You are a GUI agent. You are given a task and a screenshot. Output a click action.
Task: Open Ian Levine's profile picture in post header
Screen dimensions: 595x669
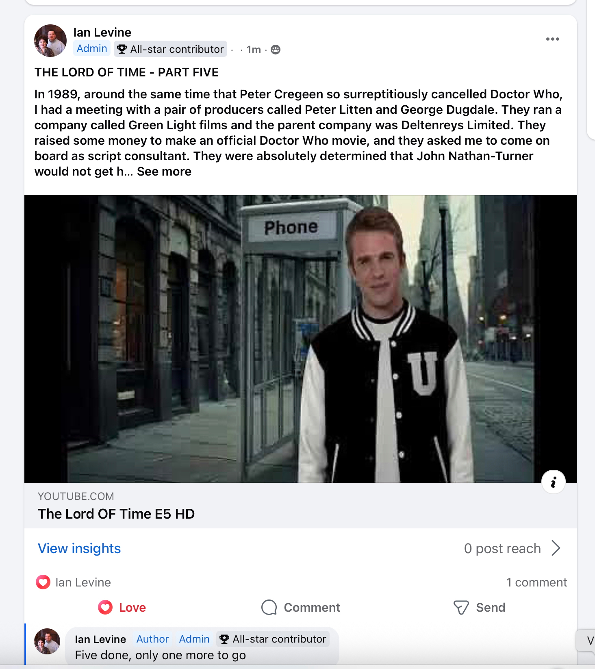coord(50,41)
